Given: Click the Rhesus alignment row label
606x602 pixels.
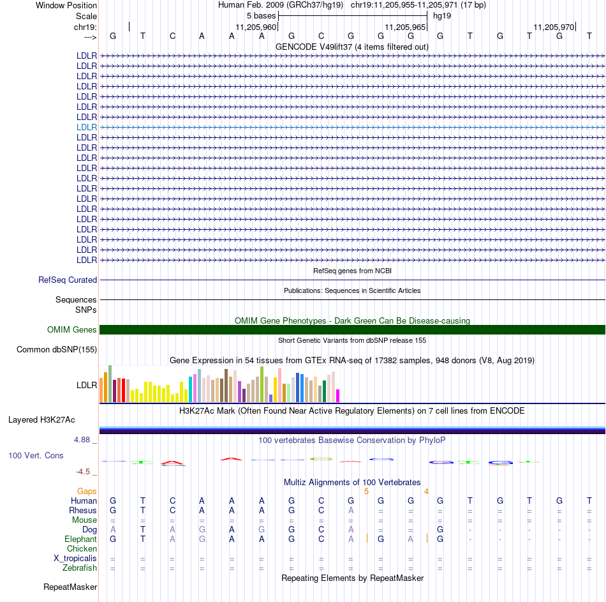Looking at the screenshot, I should coord(83,510).
